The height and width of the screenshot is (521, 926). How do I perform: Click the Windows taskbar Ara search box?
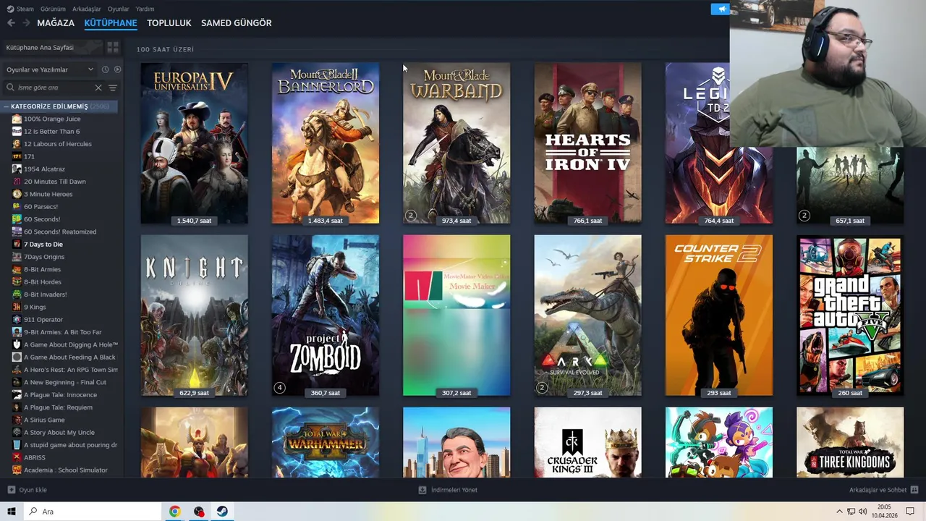point(93,512)
